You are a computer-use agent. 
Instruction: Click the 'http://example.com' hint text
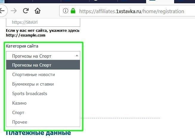tap(26, 35)
